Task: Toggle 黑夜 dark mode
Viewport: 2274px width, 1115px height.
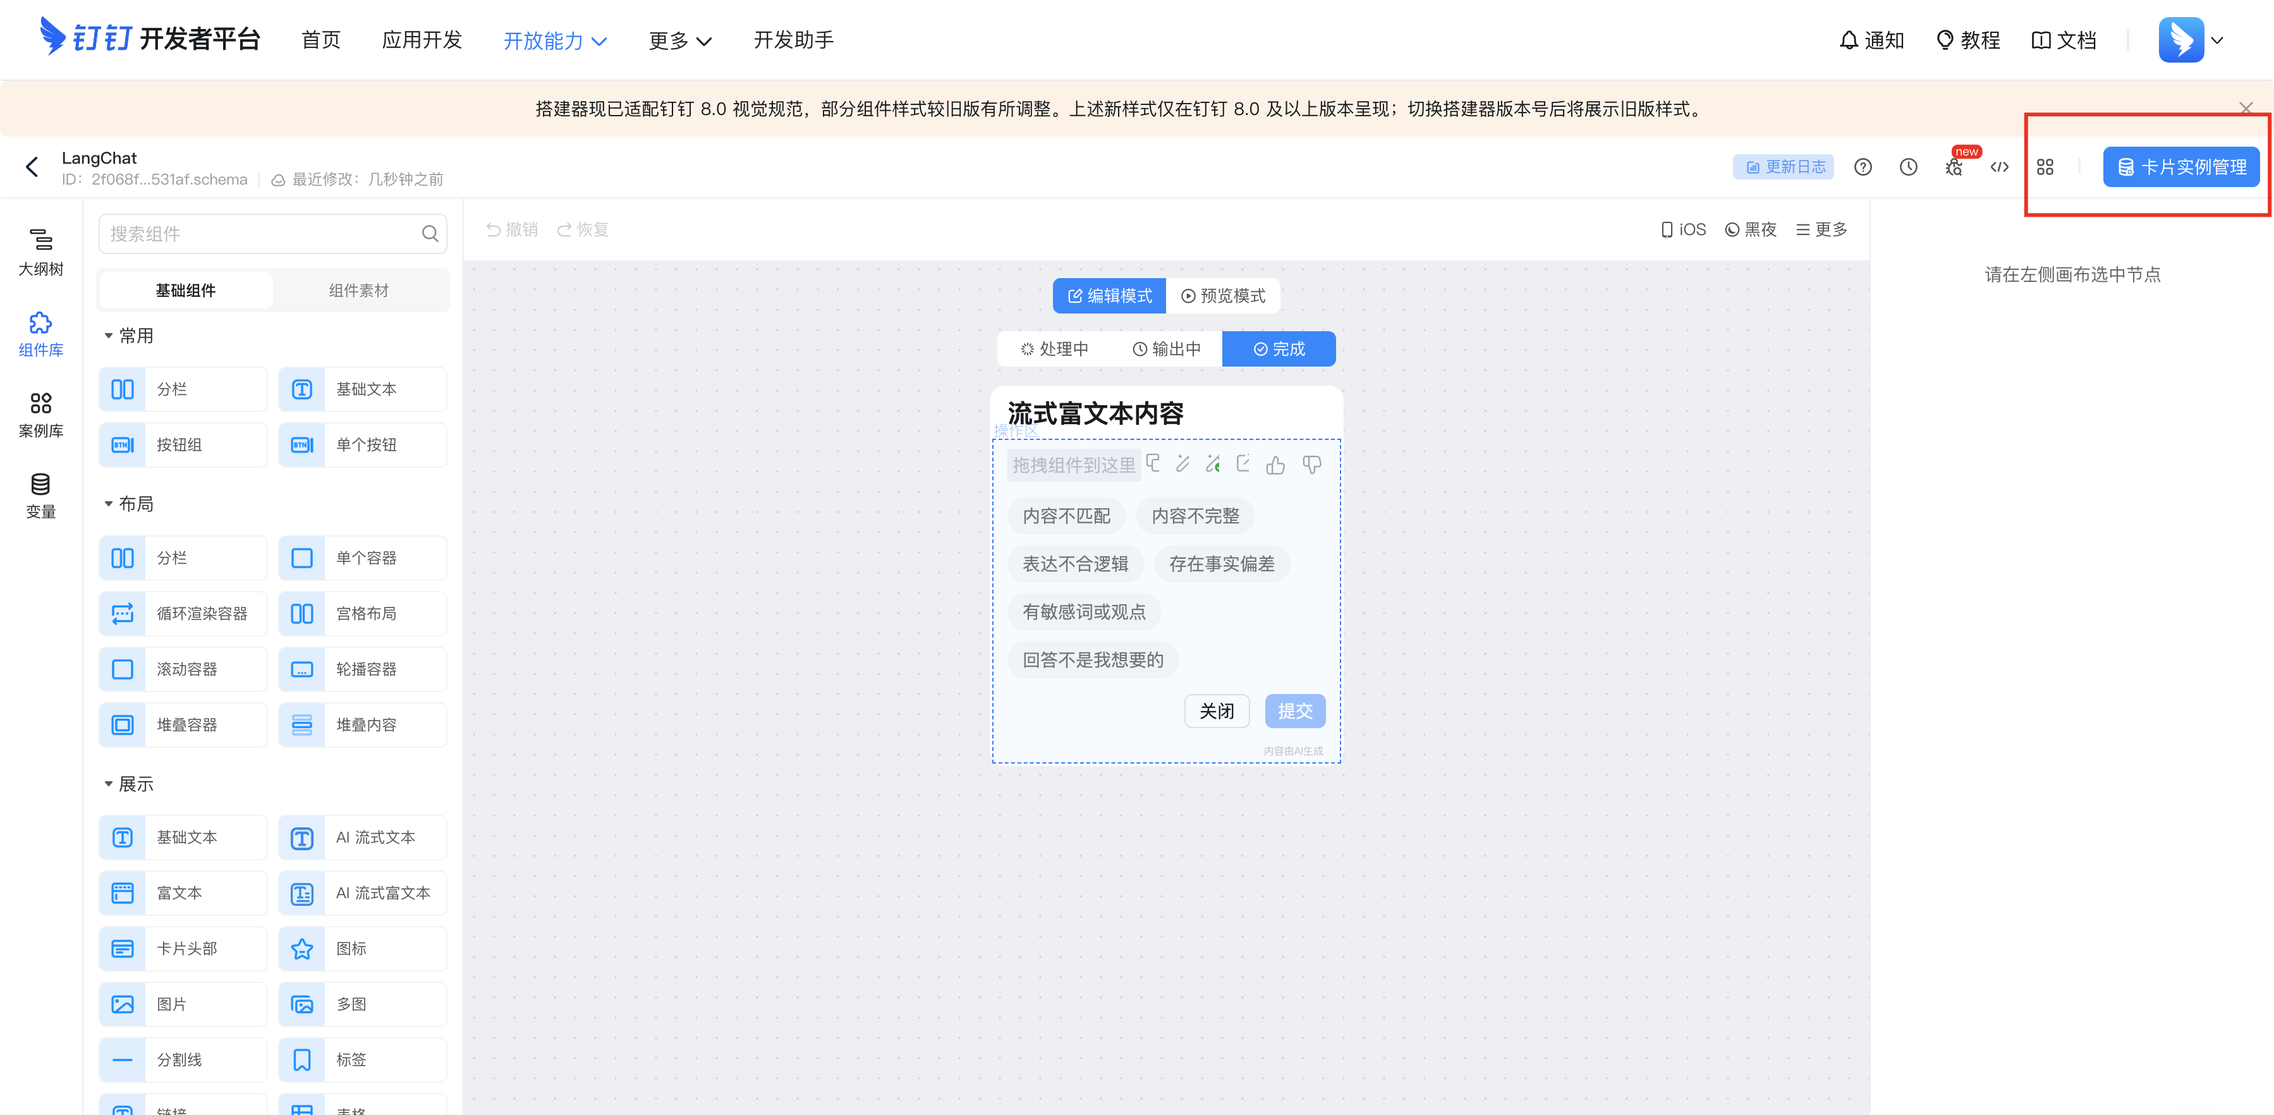Action: pos(1751,229)
